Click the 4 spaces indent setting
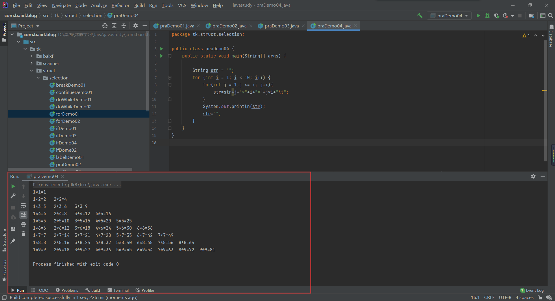 [x=524, y=297]
